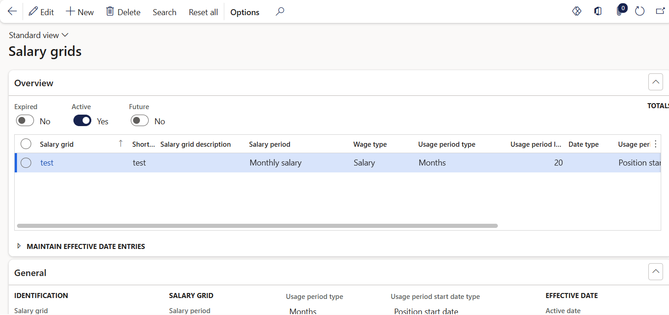Click Position start cell in row

(x=639, y=163)
